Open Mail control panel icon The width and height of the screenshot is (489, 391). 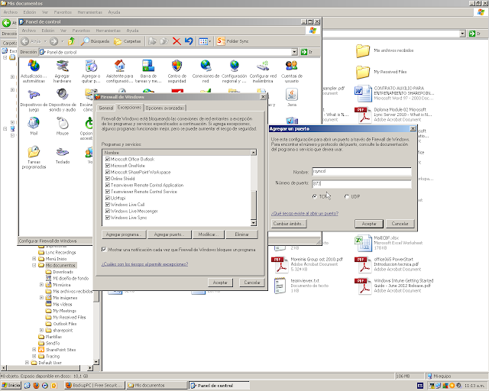tap(34, 126)
